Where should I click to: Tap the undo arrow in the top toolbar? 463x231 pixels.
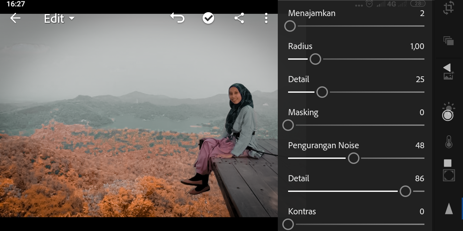pyautogui.click(x=177, y=18)
